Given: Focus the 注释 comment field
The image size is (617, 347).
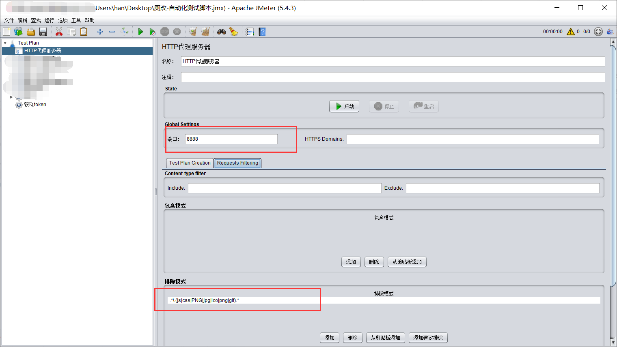Looking at the screenshot, I should coord(393,77).
